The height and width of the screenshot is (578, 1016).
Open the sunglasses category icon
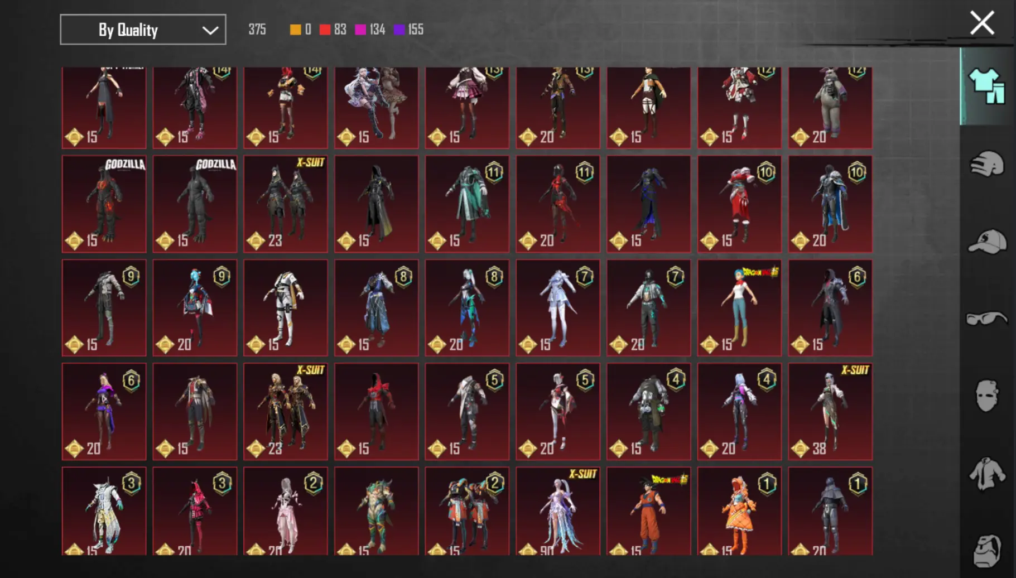(986, 319)
